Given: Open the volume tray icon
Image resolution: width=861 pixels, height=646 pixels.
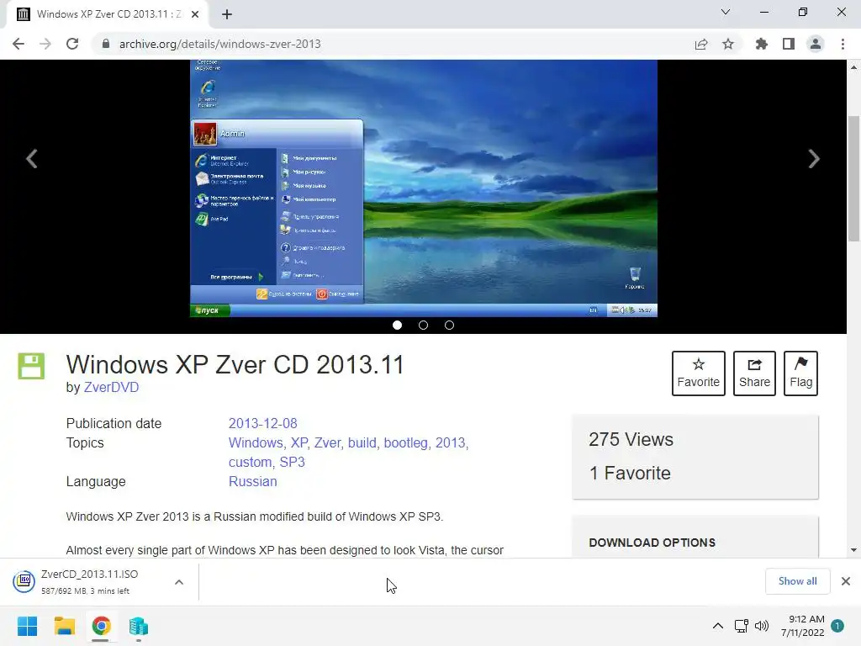Looking at the screenshot, I should [762, 626].
